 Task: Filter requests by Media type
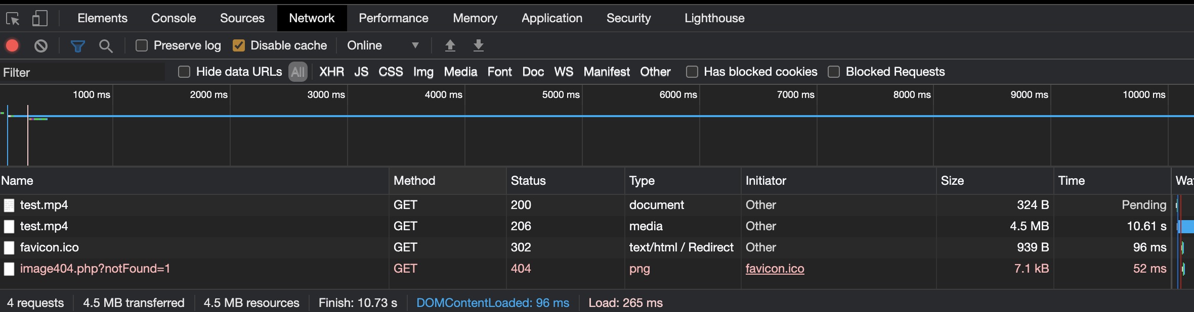(460, 72)
